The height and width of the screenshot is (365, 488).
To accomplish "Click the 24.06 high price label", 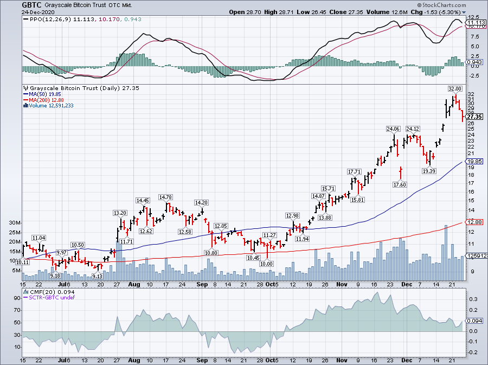I will click(x=393, y=129).
